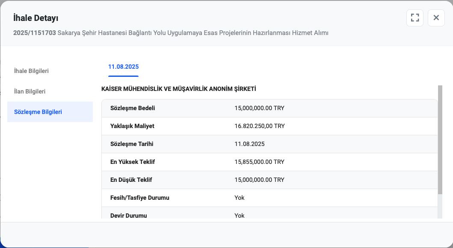Click the İhale Detayı dialog heading
The image size is (453, 248).
pos(36,18)
